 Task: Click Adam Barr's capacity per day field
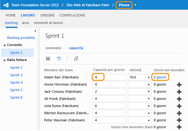[109, 77]
